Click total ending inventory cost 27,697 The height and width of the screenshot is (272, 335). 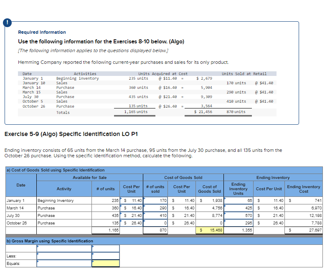point(304,230)
